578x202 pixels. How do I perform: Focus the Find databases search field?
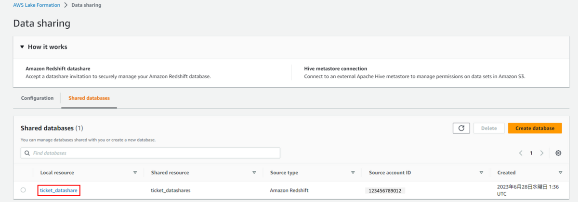pyautogui.click(x=154, y=153)
